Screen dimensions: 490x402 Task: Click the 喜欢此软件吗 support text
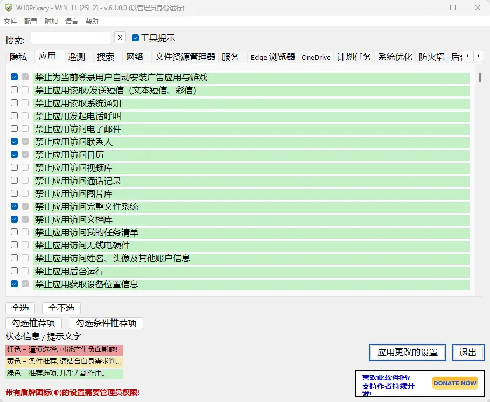(388, 385)
